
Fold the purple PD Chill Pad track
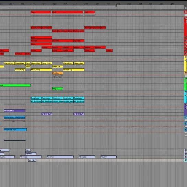186,105
